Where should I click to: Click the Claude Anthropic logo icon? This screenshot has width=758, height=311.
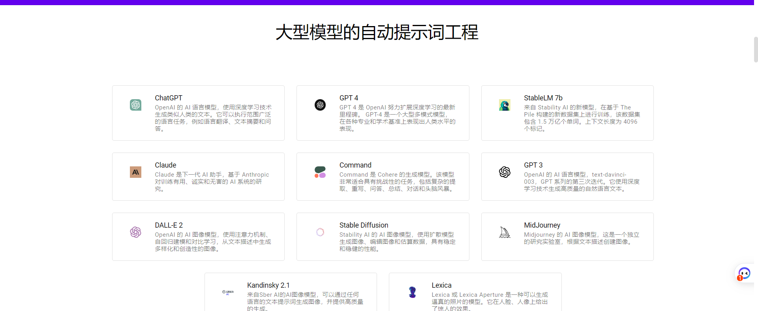click(135, 172)
